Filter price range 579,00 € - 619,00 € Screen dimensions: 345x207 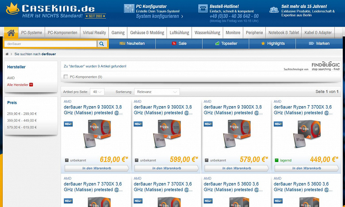click(x=22, y=127)
